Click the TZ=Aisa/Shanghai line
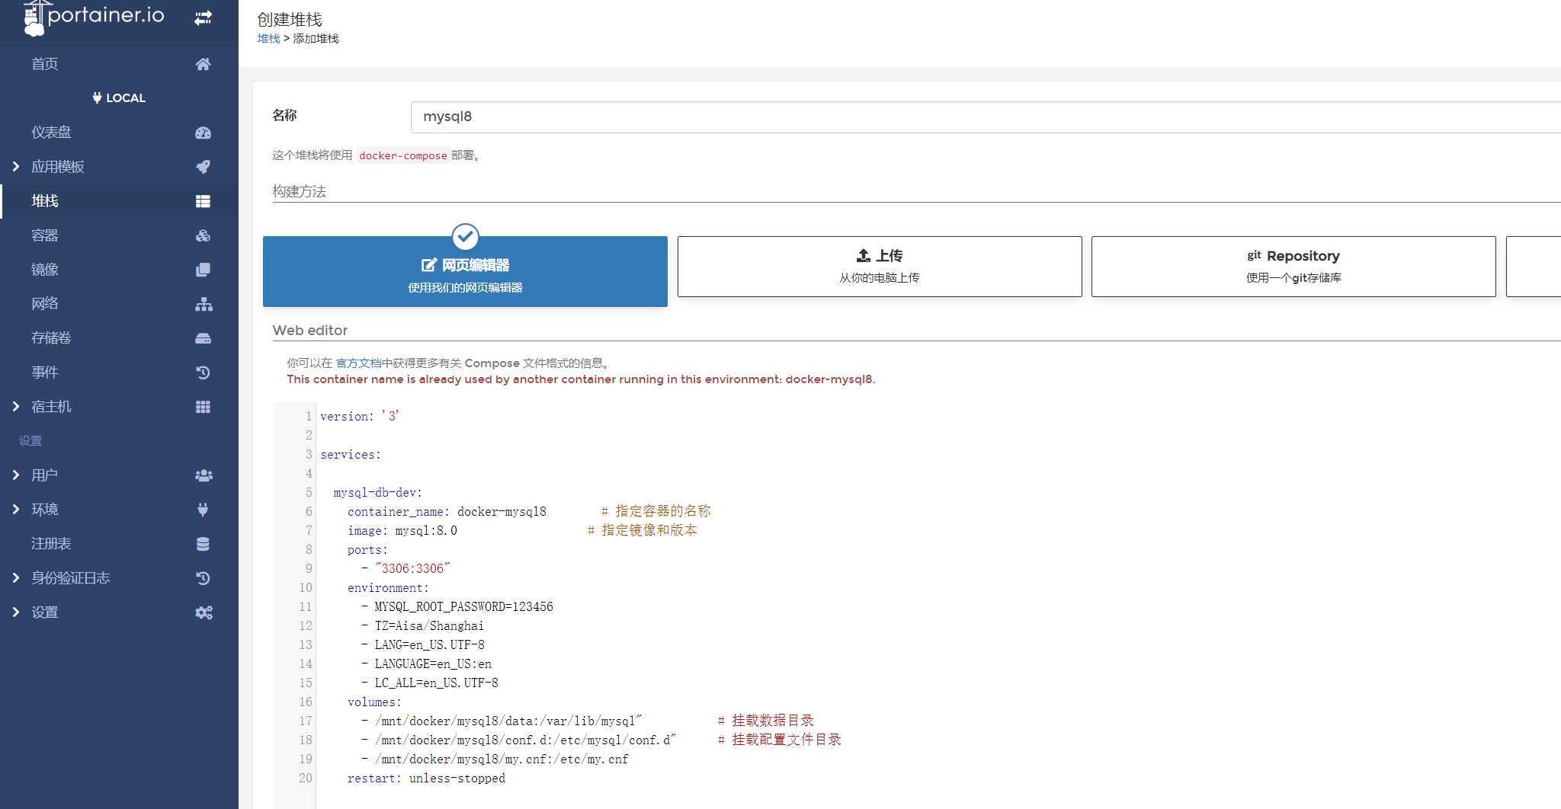 (x=422, y=625)
